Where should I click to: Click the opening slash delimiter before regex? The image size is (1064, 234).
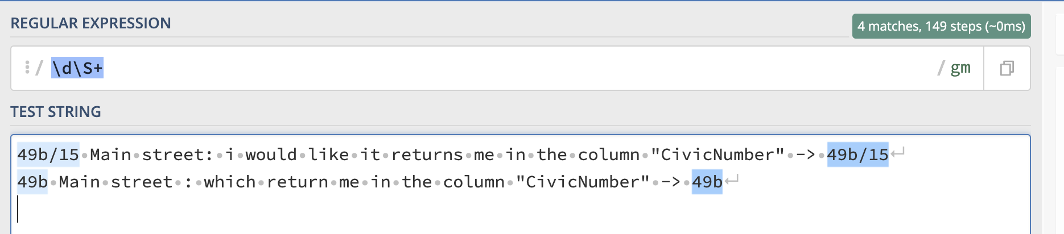39,69
